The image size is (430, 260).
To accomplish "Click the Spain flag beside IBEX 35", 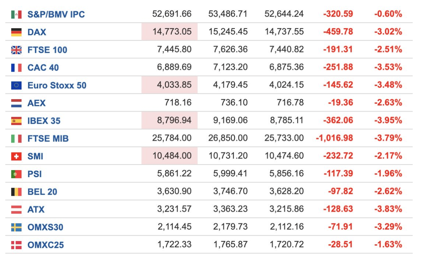I will click(16, 121).
